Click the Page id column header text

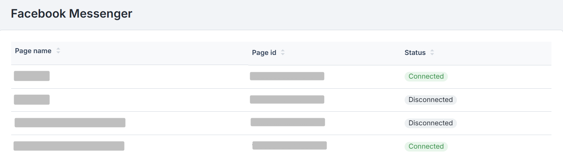pos(264,52)
